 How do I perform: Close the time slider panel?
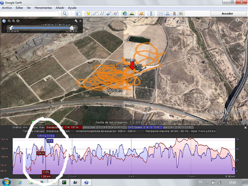point(80,21)
